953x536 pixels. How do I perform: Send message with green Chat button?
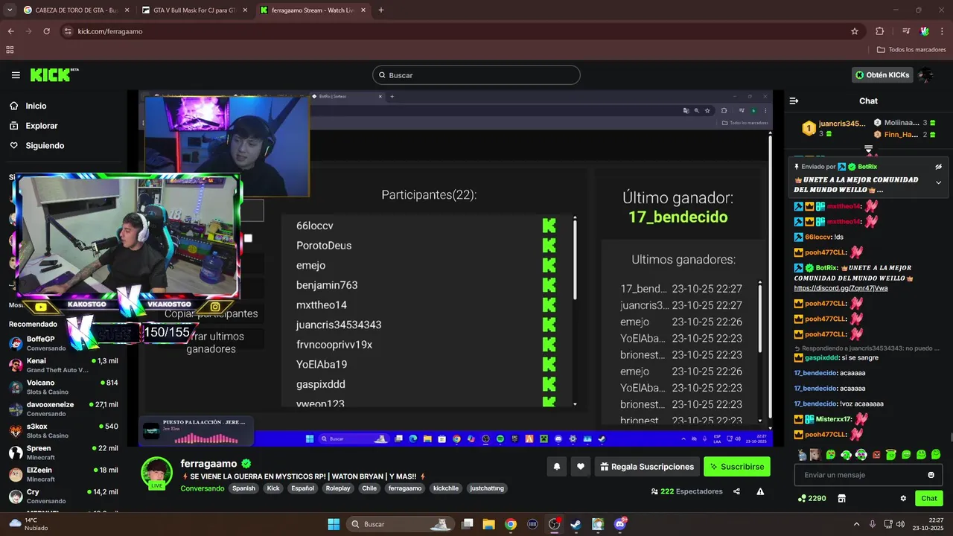pyautogui.click(x=929, y=498)
